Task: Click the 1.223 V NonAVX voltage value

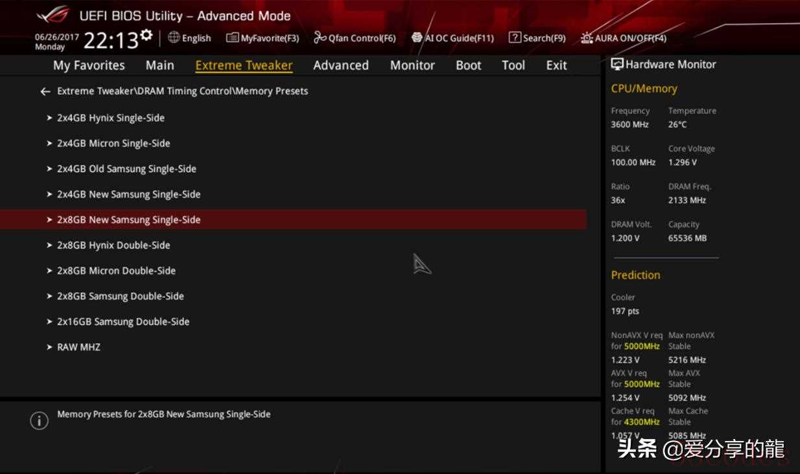Action: (625, 360)
